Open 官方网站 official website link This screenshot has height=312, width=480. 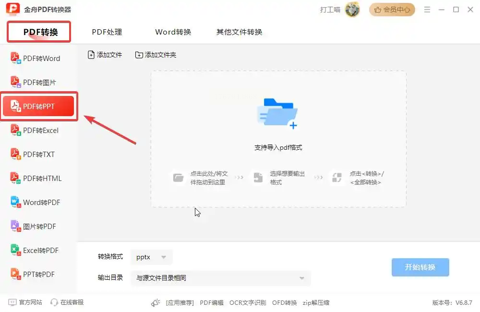[x=25, y=302]
